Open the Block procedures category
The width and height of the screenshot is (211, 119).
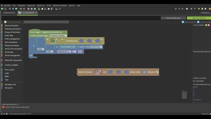pyautogui.click(x=12, y=25)
